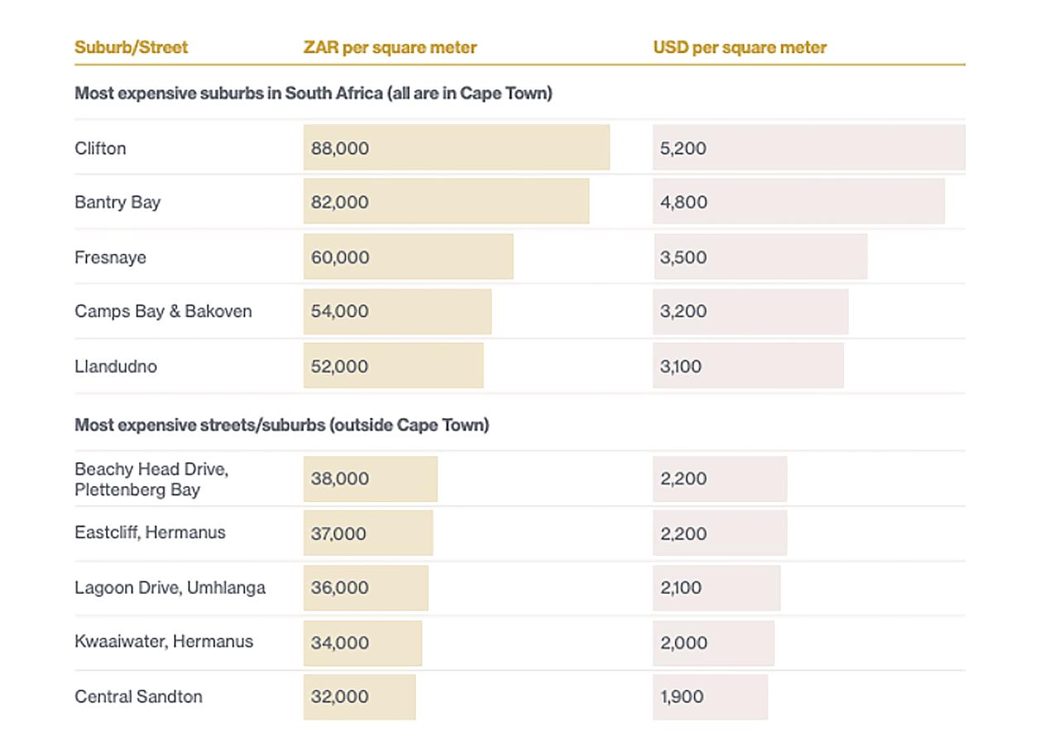Click Eastcliff's 37,000 ZAR bar
This screenshot has height=747, width=1060.
[x=368, y=533]
